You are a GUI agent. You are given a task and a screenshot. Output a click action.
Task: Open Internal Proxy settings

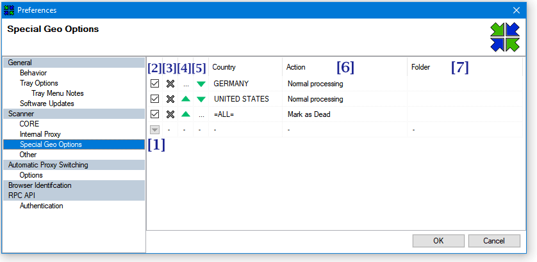40,134
